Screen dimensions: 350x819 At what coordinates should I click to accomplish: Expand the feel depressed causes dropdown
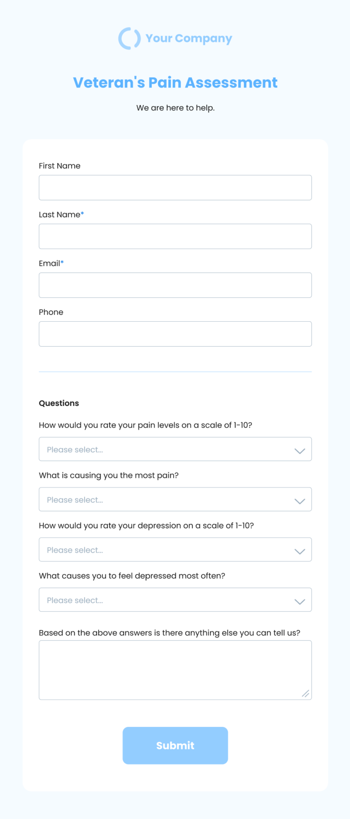click(175, 600)
